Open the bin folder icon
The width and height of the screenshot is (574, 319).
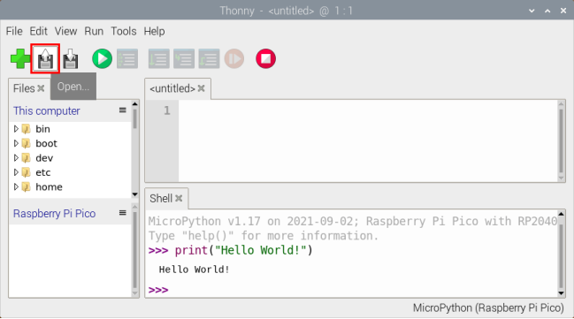pos(26,129)
